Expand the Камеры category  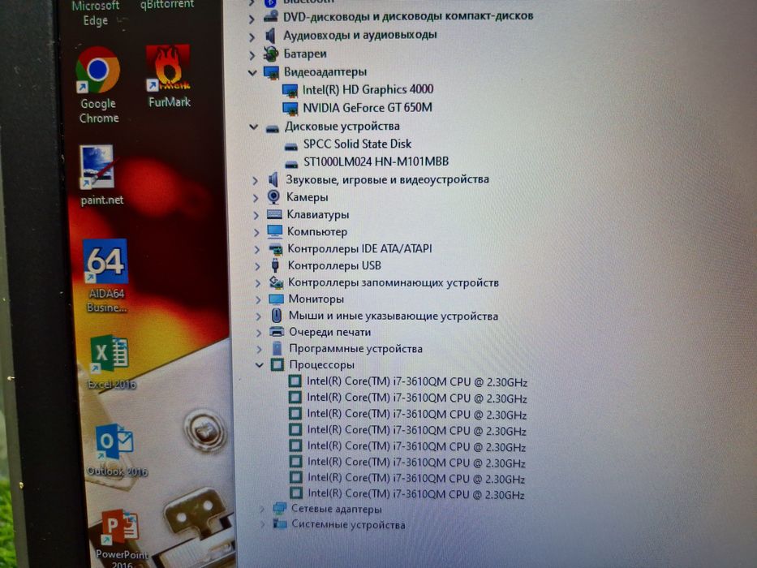(255, 198)
